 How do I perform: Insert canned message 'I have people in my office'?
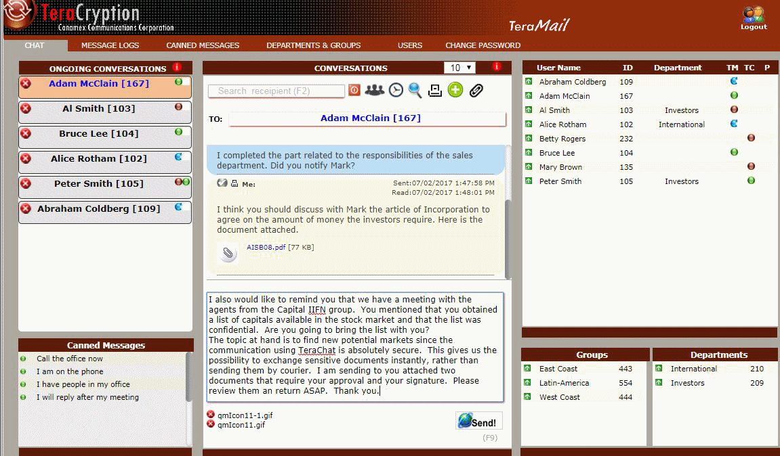[x=83, y=384]
